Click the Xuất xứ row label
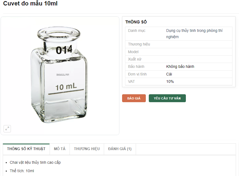 (135, 59)
